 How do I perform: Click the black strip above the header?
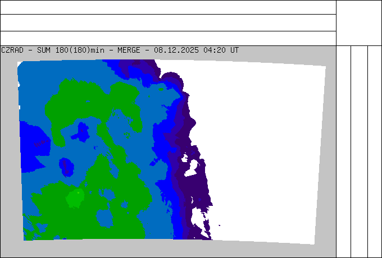[169, 22]
